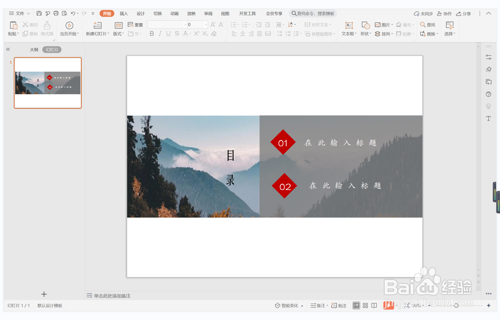Click the Format Painter (格式刷) icon
Screen dimensions: 500x320
pyautogui.click(x=47, y=25)
